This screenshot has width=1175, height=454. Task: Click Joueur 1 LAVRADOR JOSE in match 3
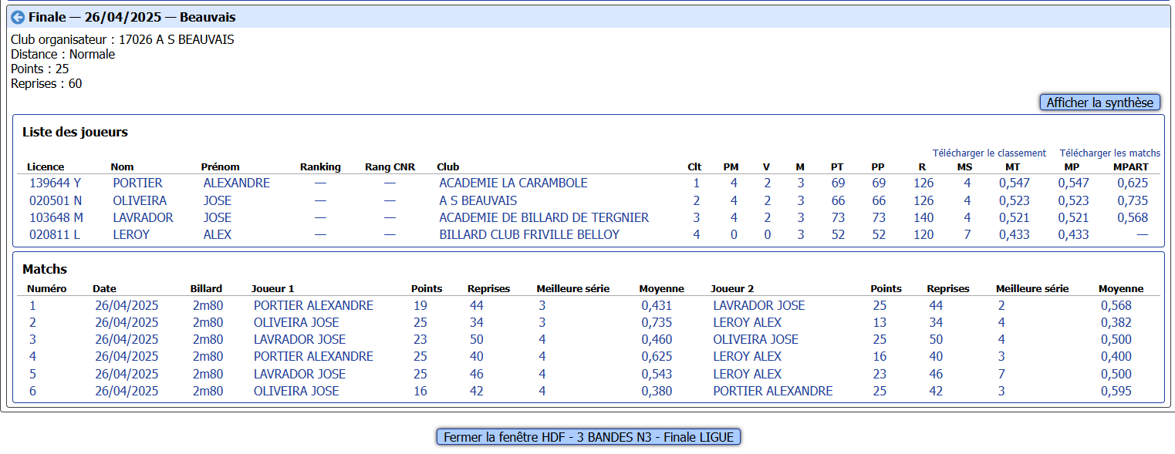[299, 339]
